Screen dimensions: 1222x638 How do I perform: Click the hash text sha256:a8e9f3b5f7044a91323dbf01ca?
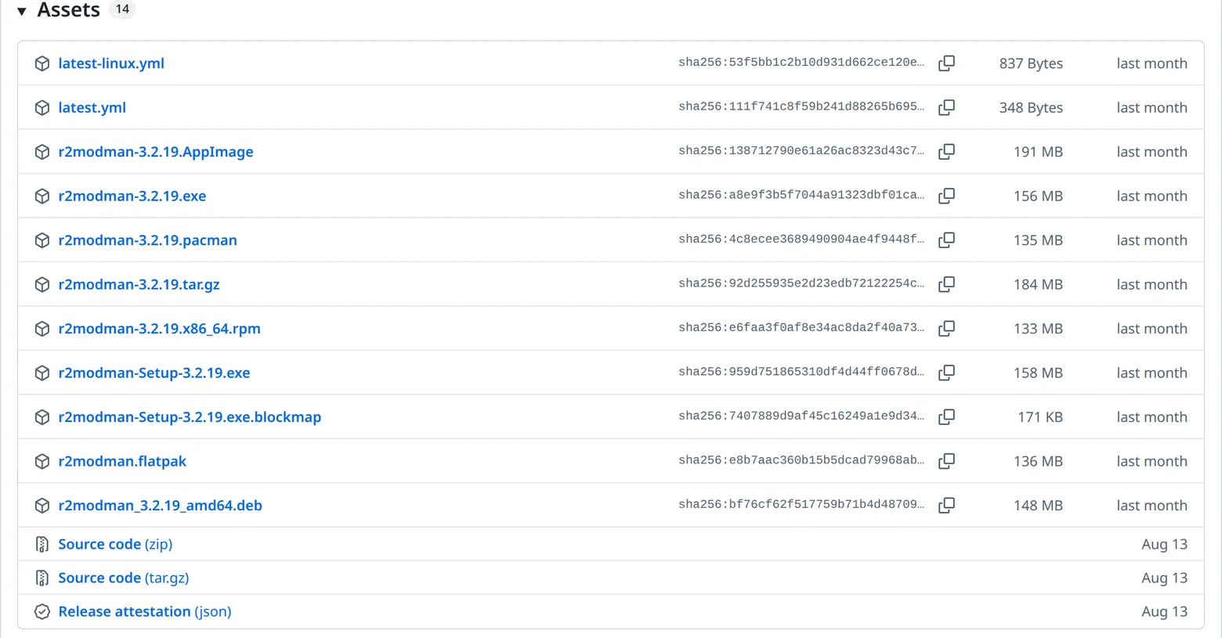pos(801,195)
